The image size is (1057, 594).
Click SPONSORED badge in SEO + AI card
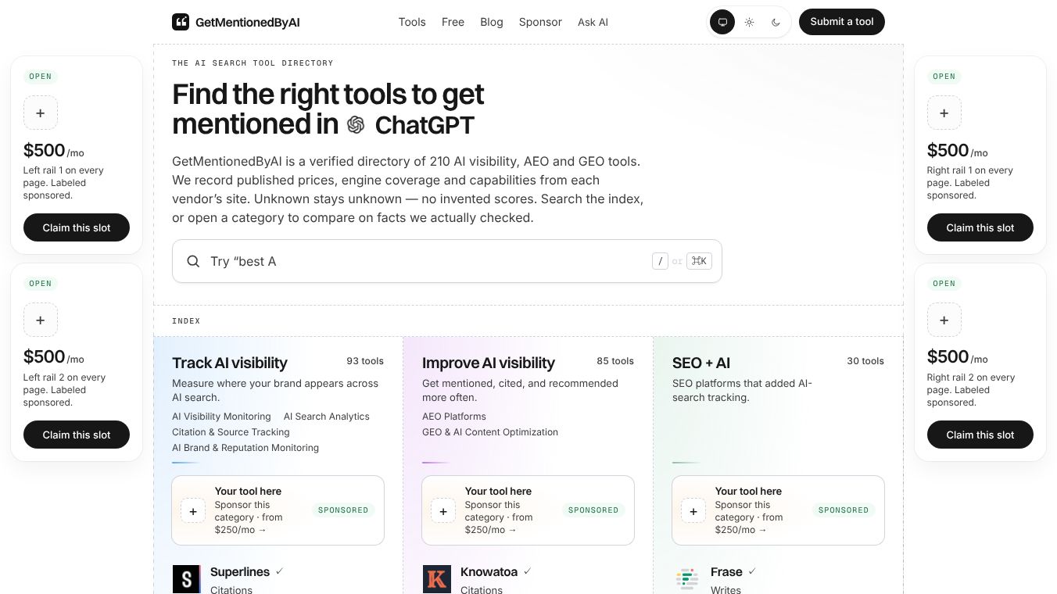844,510
